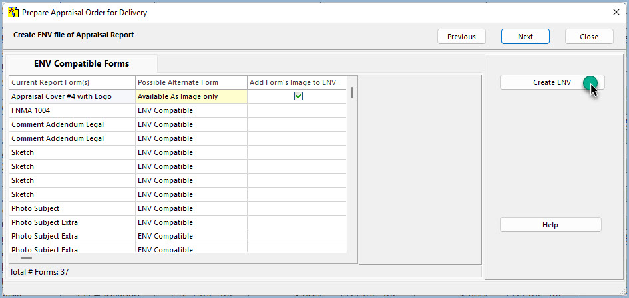Screen dimensions: 629x298
Task: Open Help for ENV creation
Action: coord(550,225)
